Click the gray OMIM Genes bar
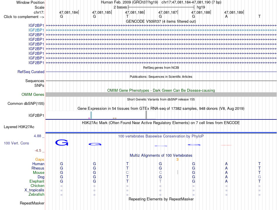Image resolution: width=277 pixels, height=210 pixels. (x=161, y=95)
